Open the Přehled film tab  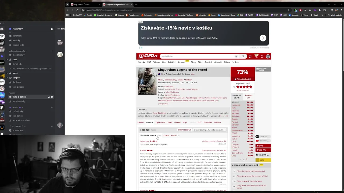click(141, 122)
